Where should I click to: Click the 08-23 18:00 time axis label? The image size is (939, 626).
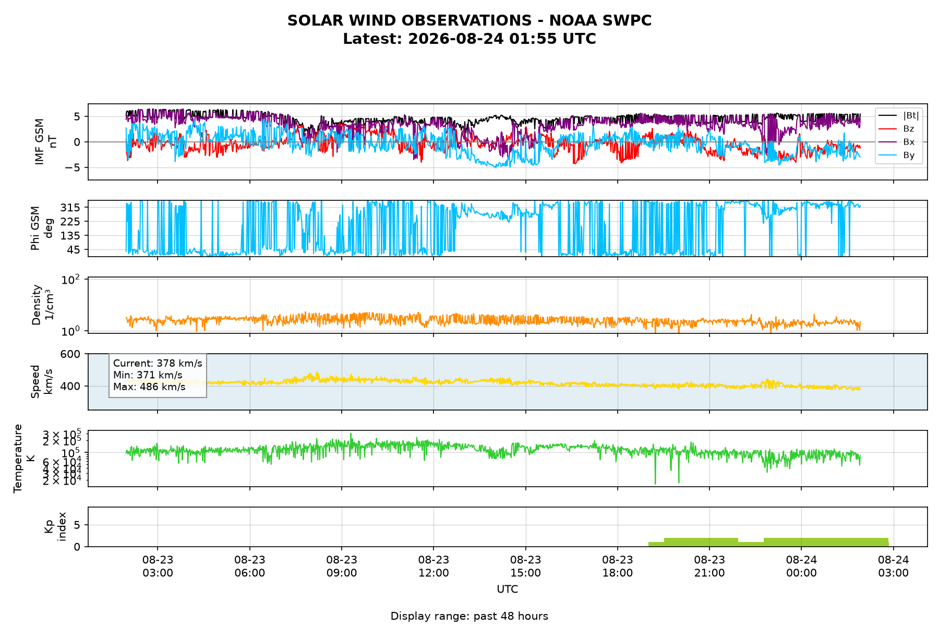coord(618,566)
